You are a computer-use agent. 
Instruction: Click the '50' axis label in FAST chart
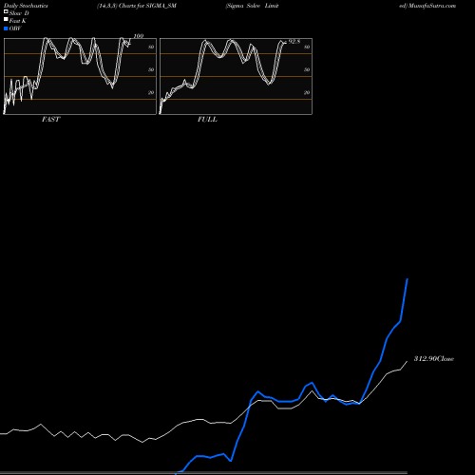[x=151, y=69]
